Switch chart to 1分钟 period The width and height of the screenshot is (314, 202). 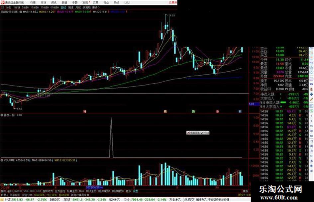17,7
